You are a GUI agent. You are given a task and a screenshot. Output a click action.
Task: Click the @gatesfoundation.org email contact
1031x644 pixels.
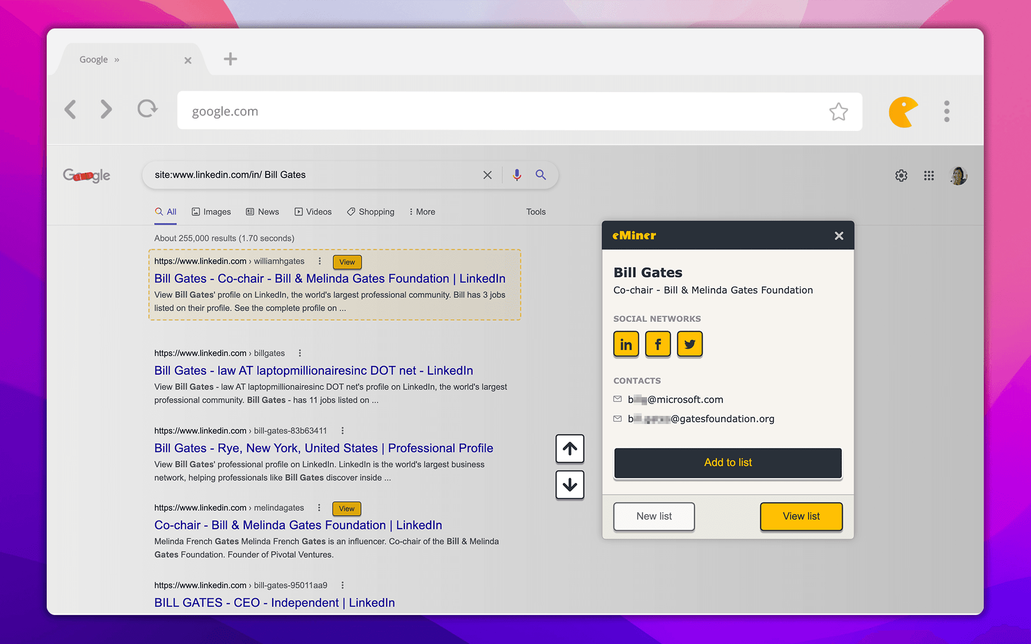(701, 419)
